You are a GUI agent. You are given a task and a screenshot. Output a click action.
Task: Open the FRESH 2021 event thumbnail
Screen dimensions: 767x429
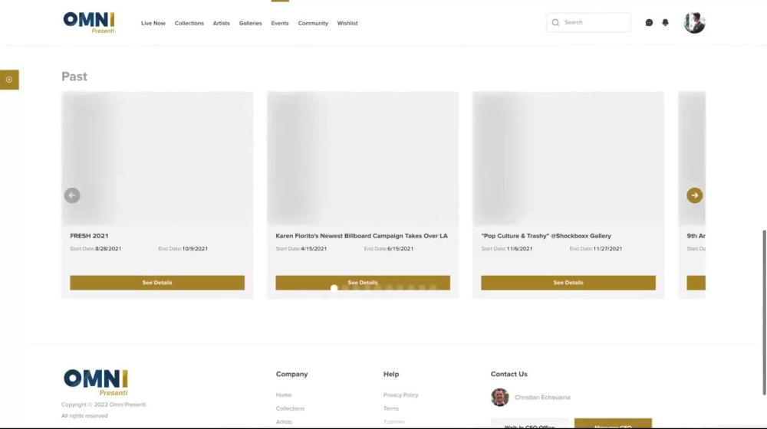coord(157,159)
